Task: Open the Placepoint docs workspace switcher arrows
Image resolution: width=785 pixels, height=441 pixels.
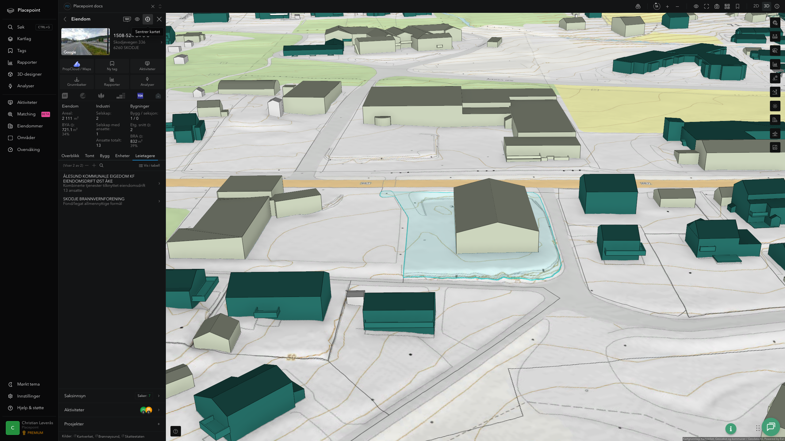Action: (x=160, y=6)
